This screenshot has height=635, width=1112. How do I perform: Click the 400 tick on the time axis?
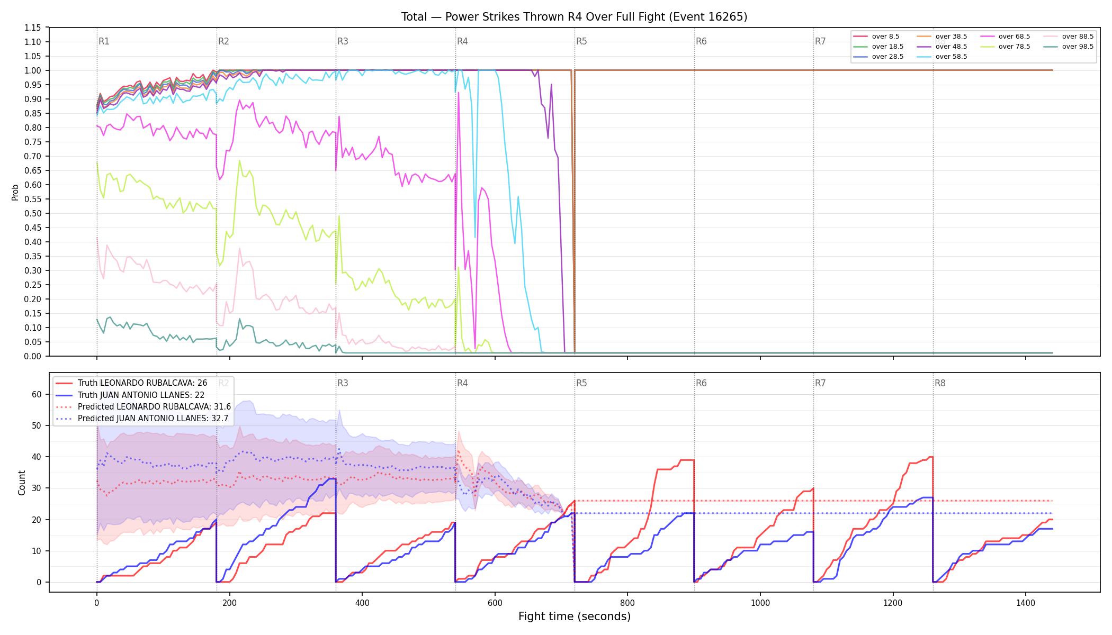pos(362,603)
